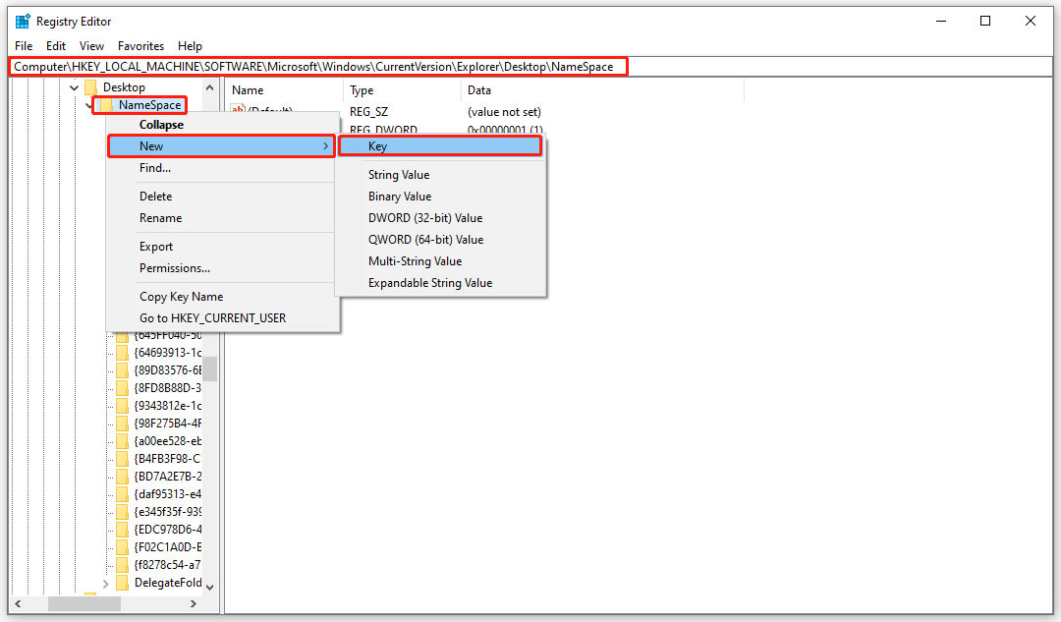
Task: Expand the DelegateFold tree node
Action: pyautogui.click(x=105, y=583)
